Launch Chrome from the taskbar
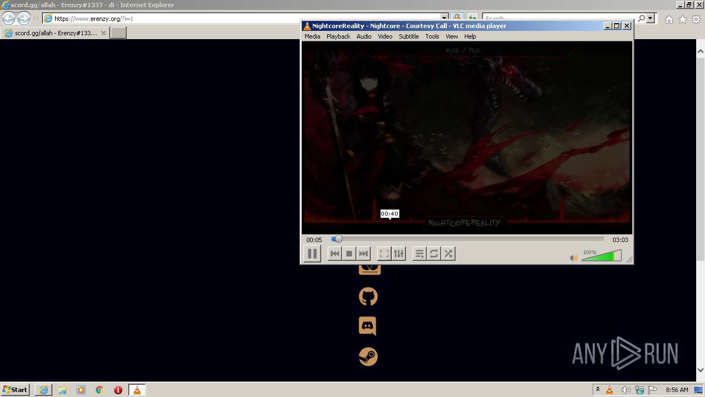 tap(100, 390)
